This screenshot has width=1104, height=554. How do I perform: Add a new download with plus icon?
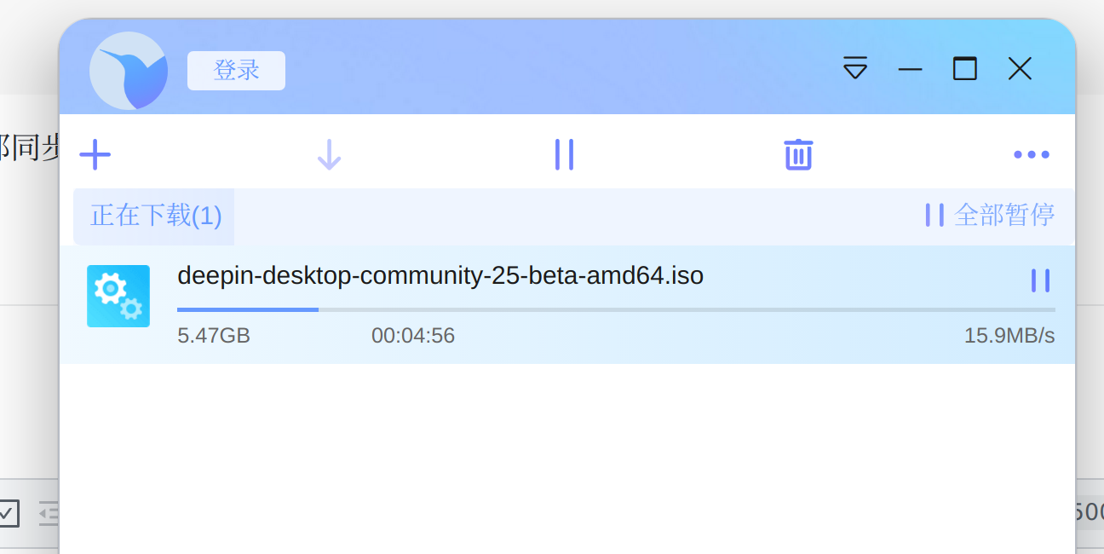[95, 155]
